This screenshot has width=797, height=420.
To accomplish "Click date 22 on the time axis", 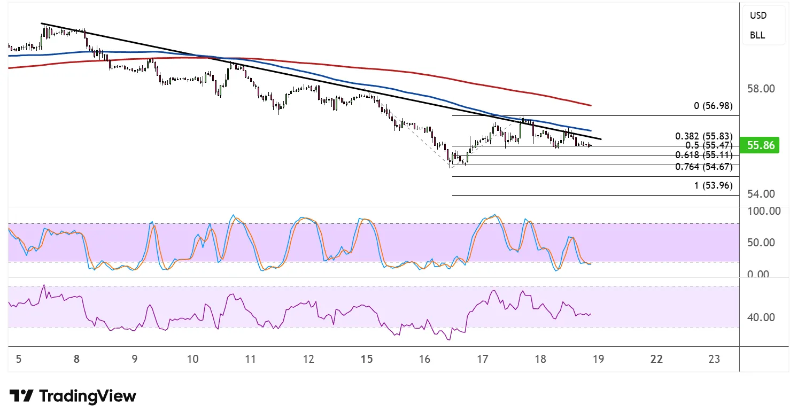I will [656, 359].
